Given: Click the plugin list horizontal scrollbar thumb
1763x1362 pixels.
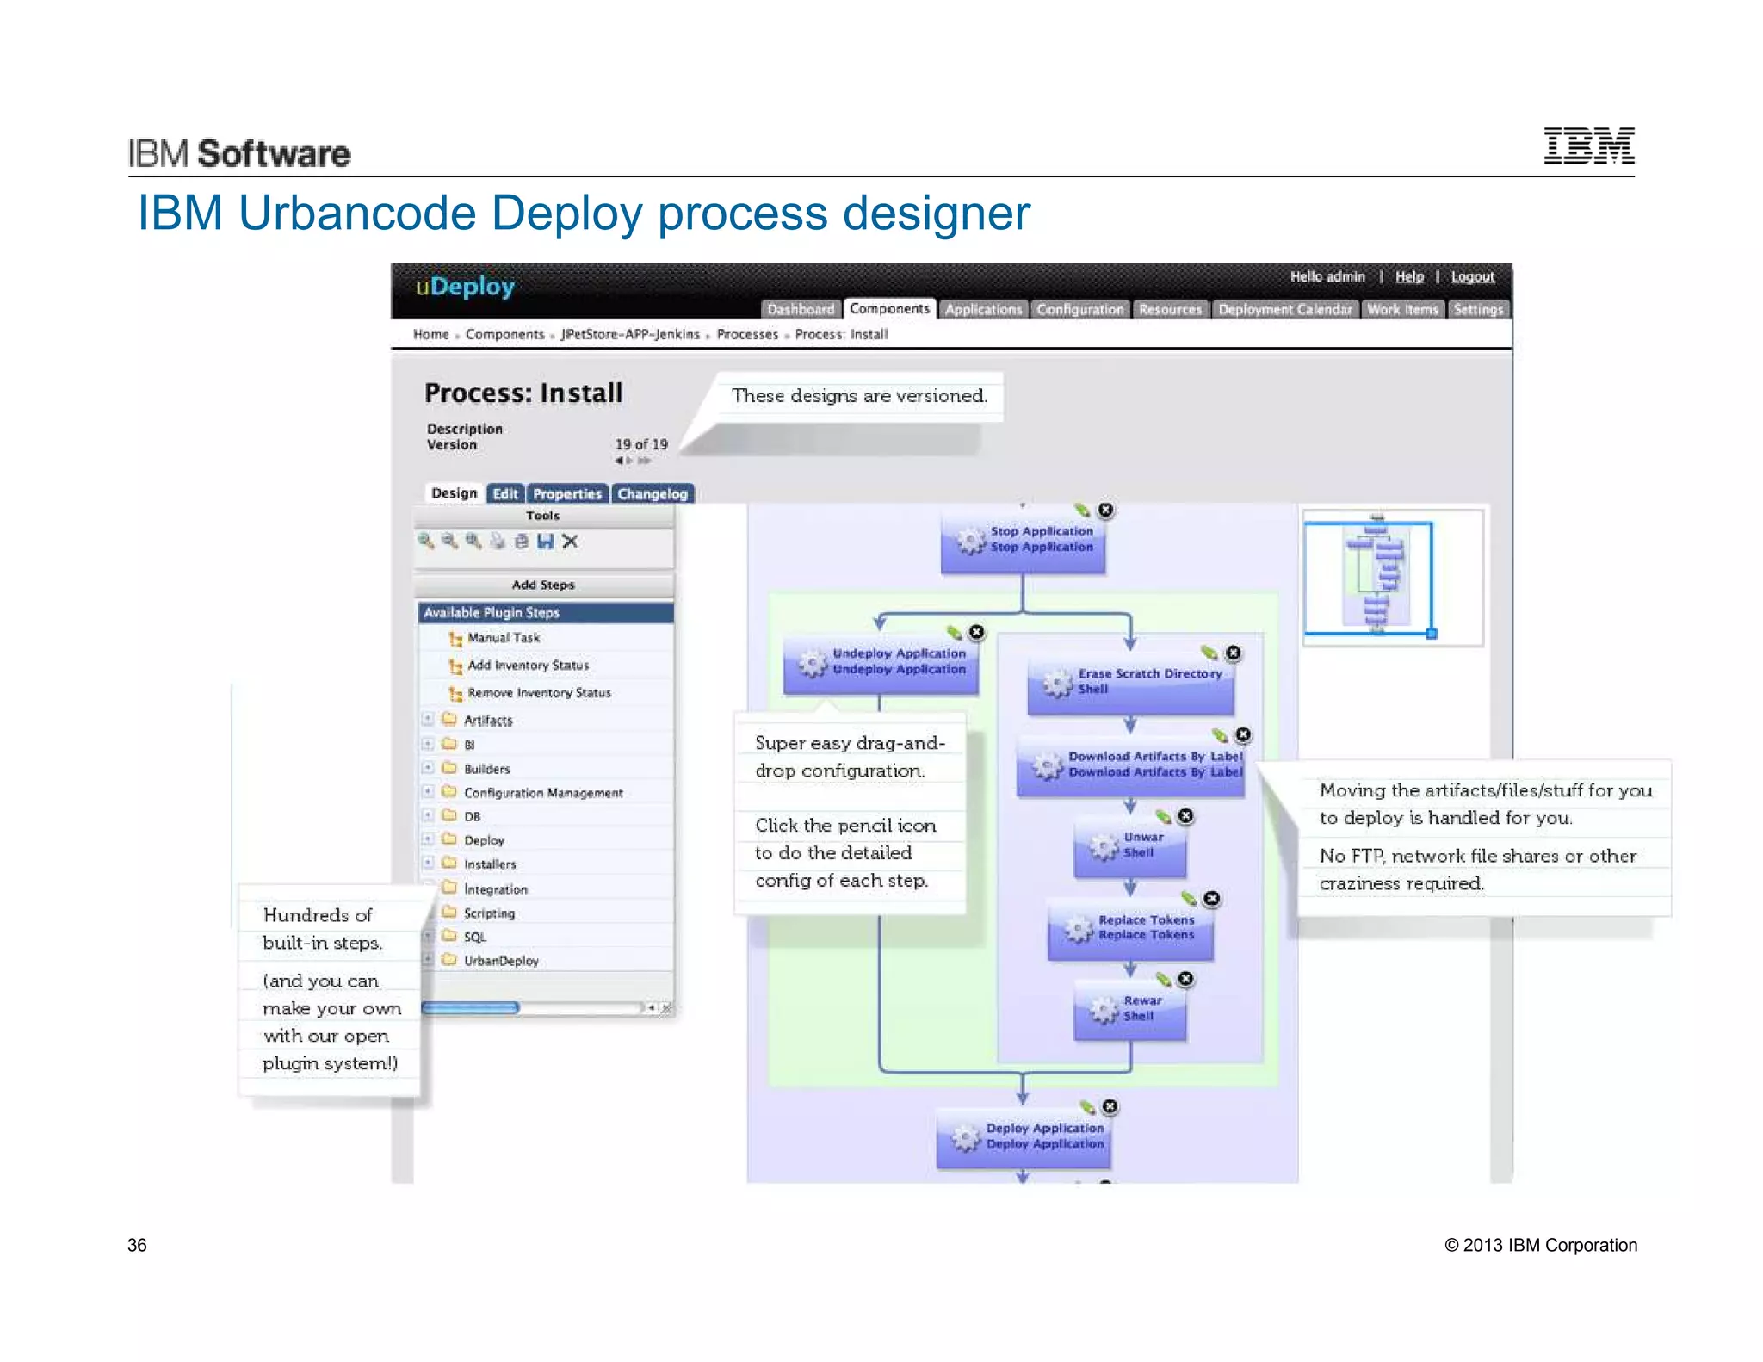Looking at the screenshot, I should 471,1007.
